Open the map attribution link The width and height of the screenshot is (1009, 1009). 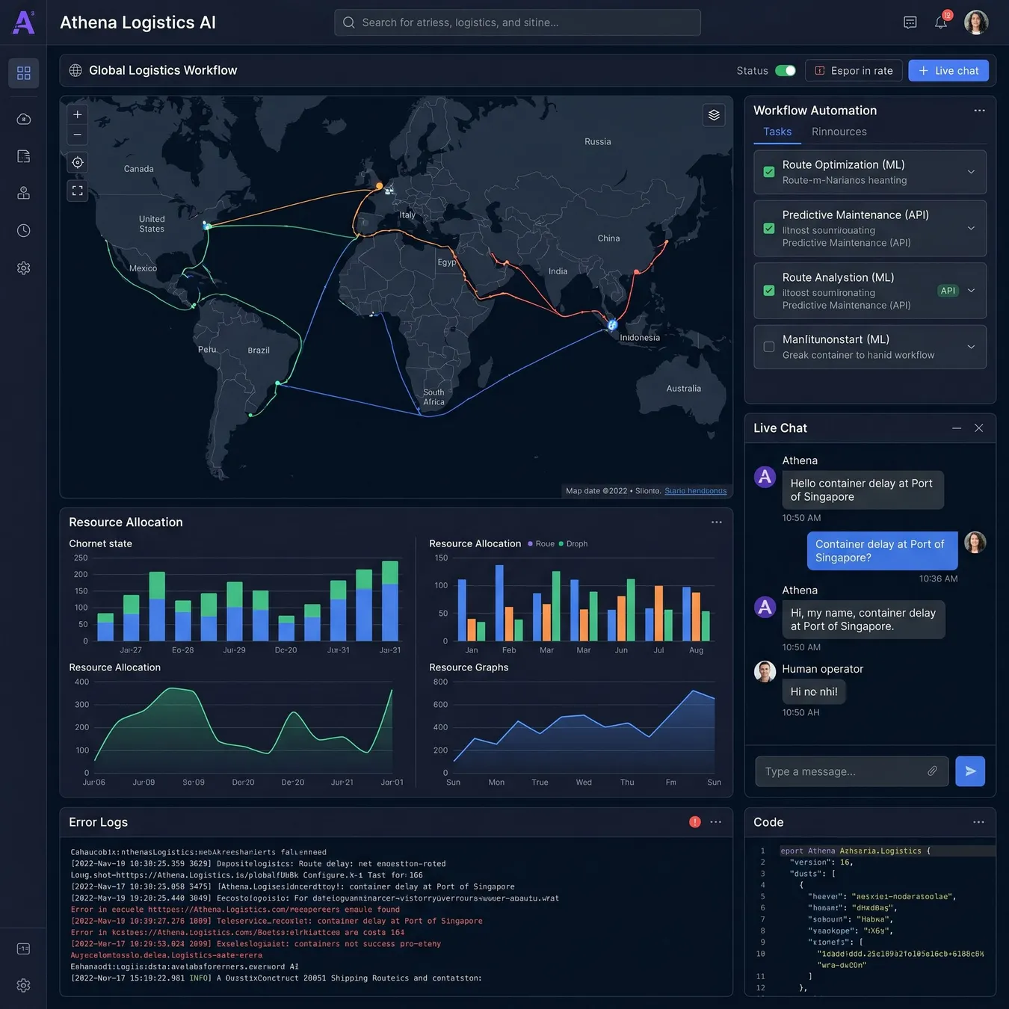(x=695, y=491)
